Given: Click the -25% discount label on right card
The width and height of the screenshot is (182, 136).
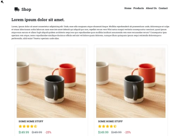Looking at the screenshot, I should tap(127, 132).
